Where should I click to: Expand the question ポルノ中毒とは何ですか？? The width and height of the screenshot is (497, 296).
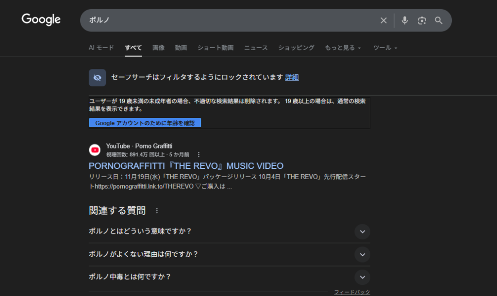tap(362, 277)
